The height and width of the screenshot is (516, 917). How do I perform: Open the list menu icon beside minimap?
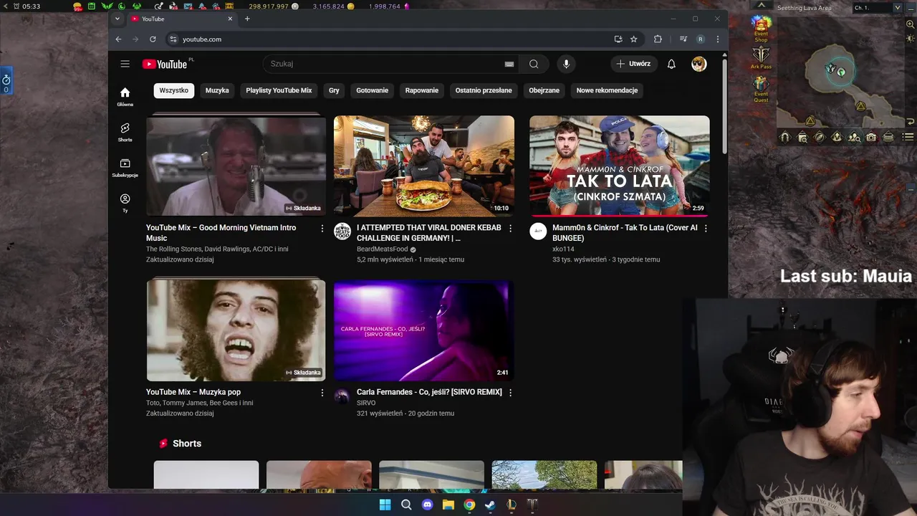[x=908, y=138]
